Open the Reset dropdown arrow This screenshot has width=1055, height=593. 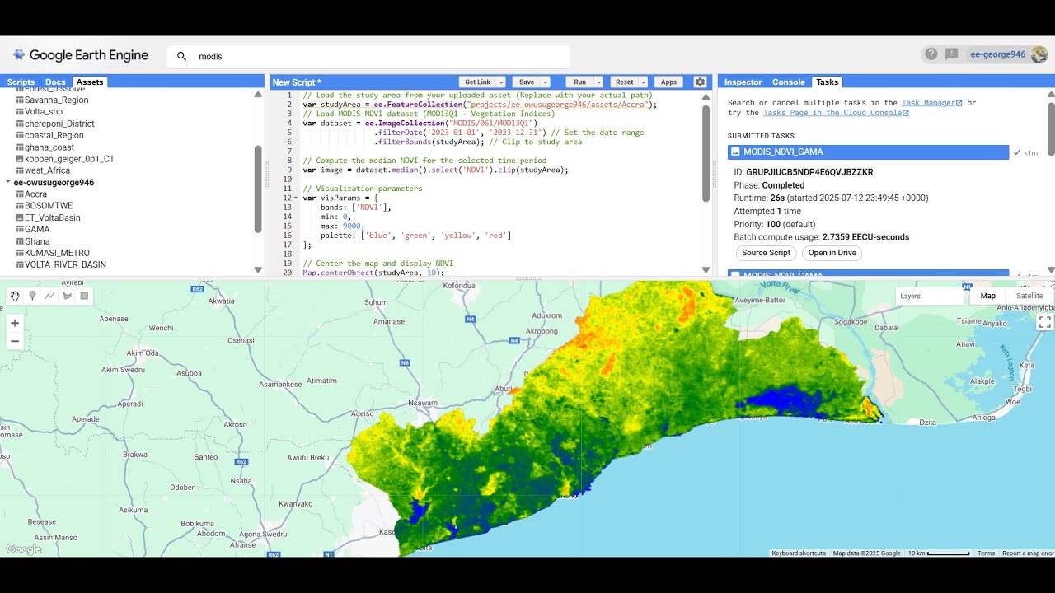click(x=643, y=82)
